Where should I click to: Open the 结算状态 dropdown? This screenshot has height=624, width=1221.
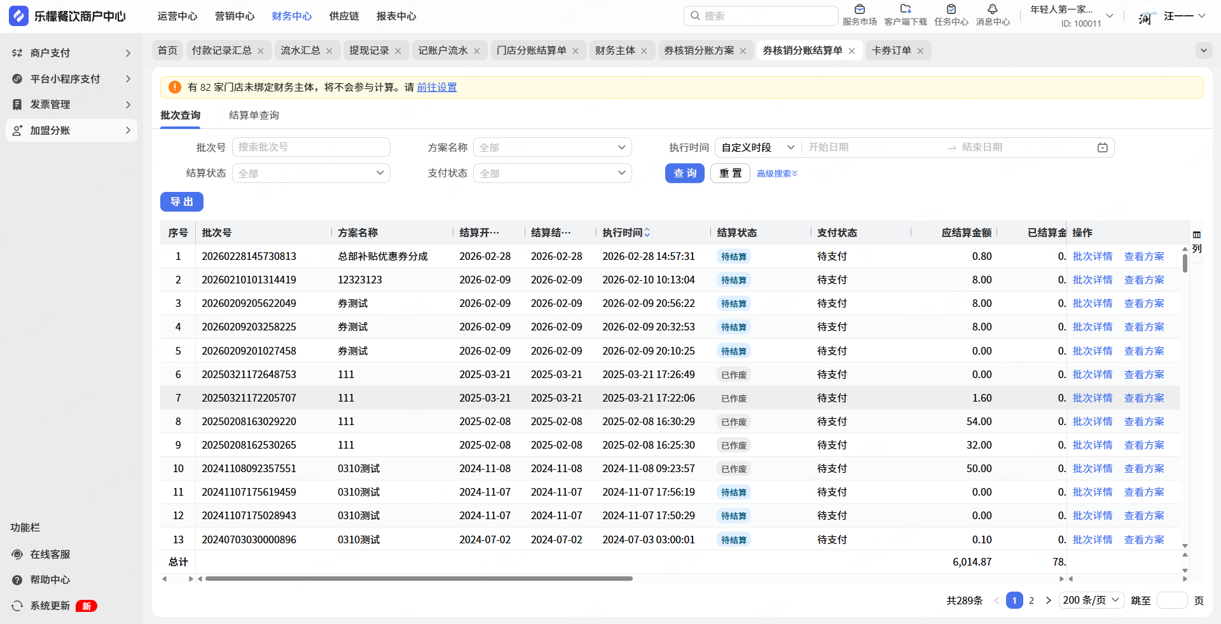(311, 173)
